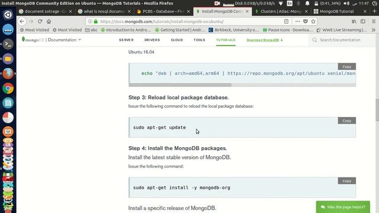Image resolution: width=379 pixels, height=213 pixels.
Task: Open SERVER docs menu item
Action: point(126,40)
